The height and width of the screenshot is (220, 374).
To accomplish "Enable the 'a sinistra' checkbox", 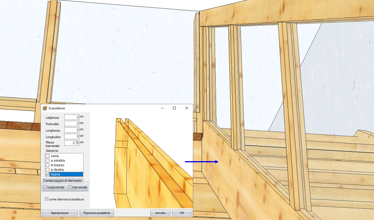I will [47, 160].
